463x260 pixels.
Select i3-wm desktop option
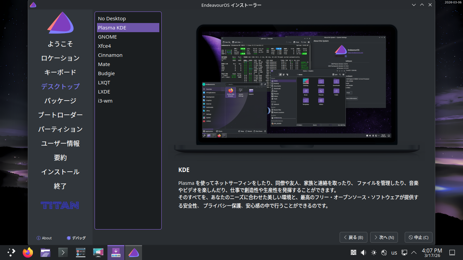point(128,101)
